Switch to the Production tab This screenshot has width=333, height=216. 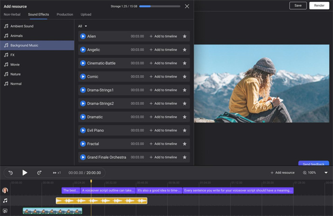(x=65, y=14)
